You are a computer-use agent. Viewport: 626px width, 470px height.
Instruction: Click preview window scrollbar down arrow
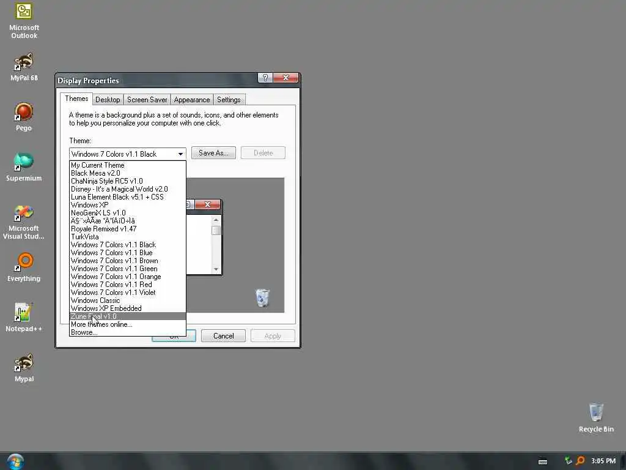(216, 269)
